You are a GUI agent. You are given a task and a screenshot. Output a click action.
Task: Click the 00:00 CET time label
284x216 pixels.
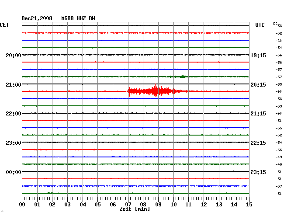pos(14,172)
